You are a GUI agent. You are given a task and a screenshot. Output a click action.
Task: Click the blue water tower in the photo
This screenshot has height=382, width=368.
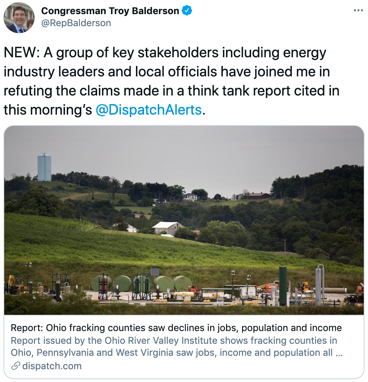pos(44,168)
